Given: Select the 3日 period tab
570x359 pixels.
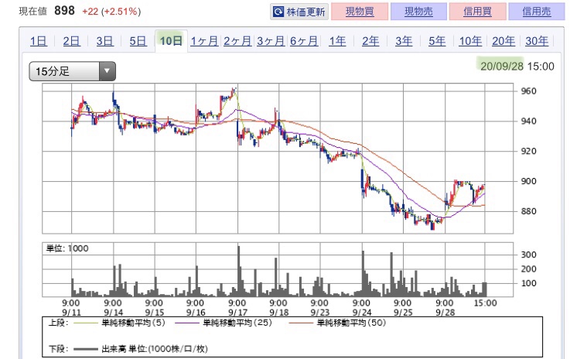Looking at the screenshot, I should click(x=104, y=41).
